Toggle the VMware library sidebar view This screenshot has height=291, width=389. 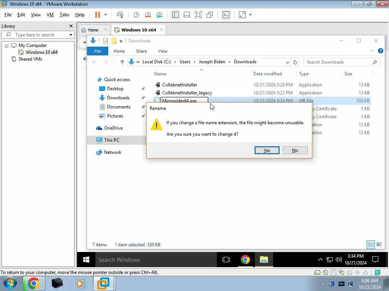(x=176, y=15)
